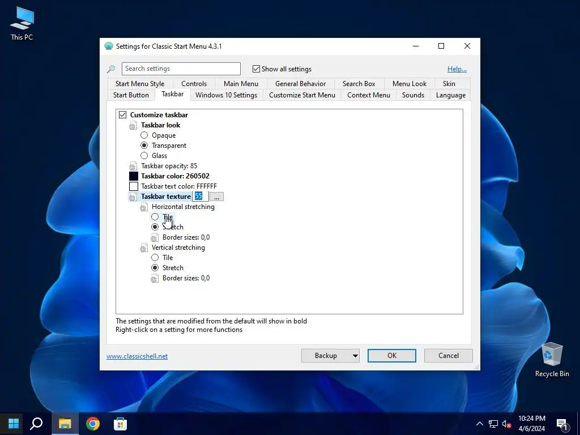
Task: Uncheck Show all settings checkbox
Action: pyautogui.click(x=256, y=69)
